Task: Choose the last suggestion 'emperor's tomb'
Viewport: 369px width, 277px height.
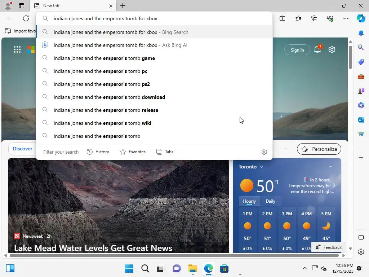Action: tap(154, 136)
